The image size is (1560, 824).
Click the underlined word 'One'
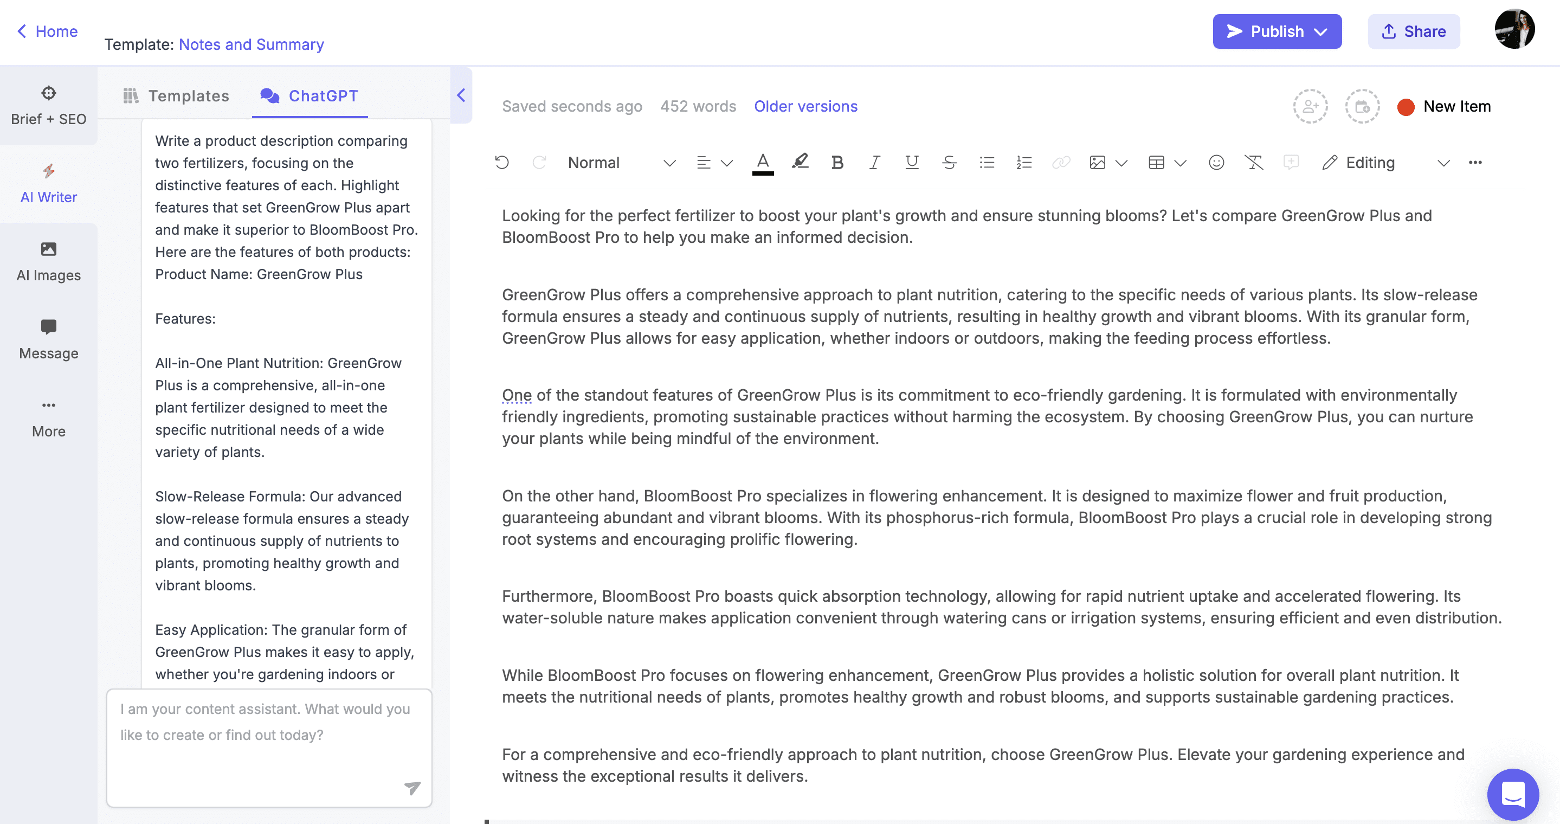(x=517, y=395)
